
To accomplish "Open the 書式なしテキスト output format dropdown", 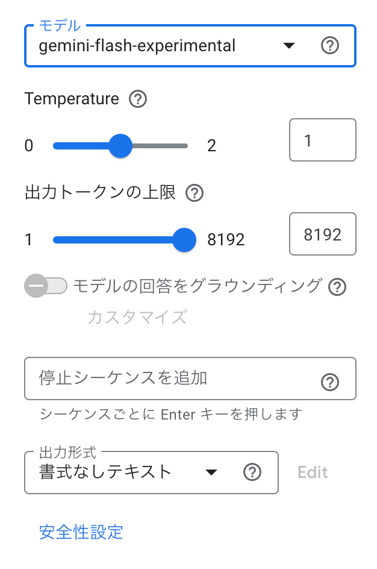I will click(x=120, y=473).
